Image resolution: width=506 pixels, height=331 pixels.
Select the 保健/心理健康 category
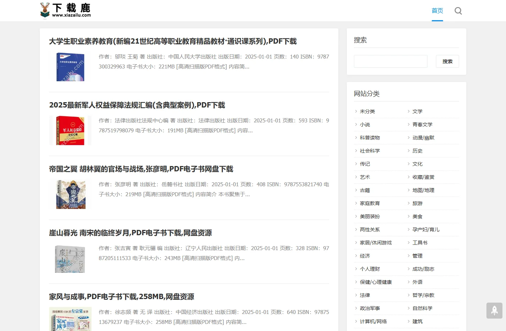pyautogui.click(x=376, y=282)
